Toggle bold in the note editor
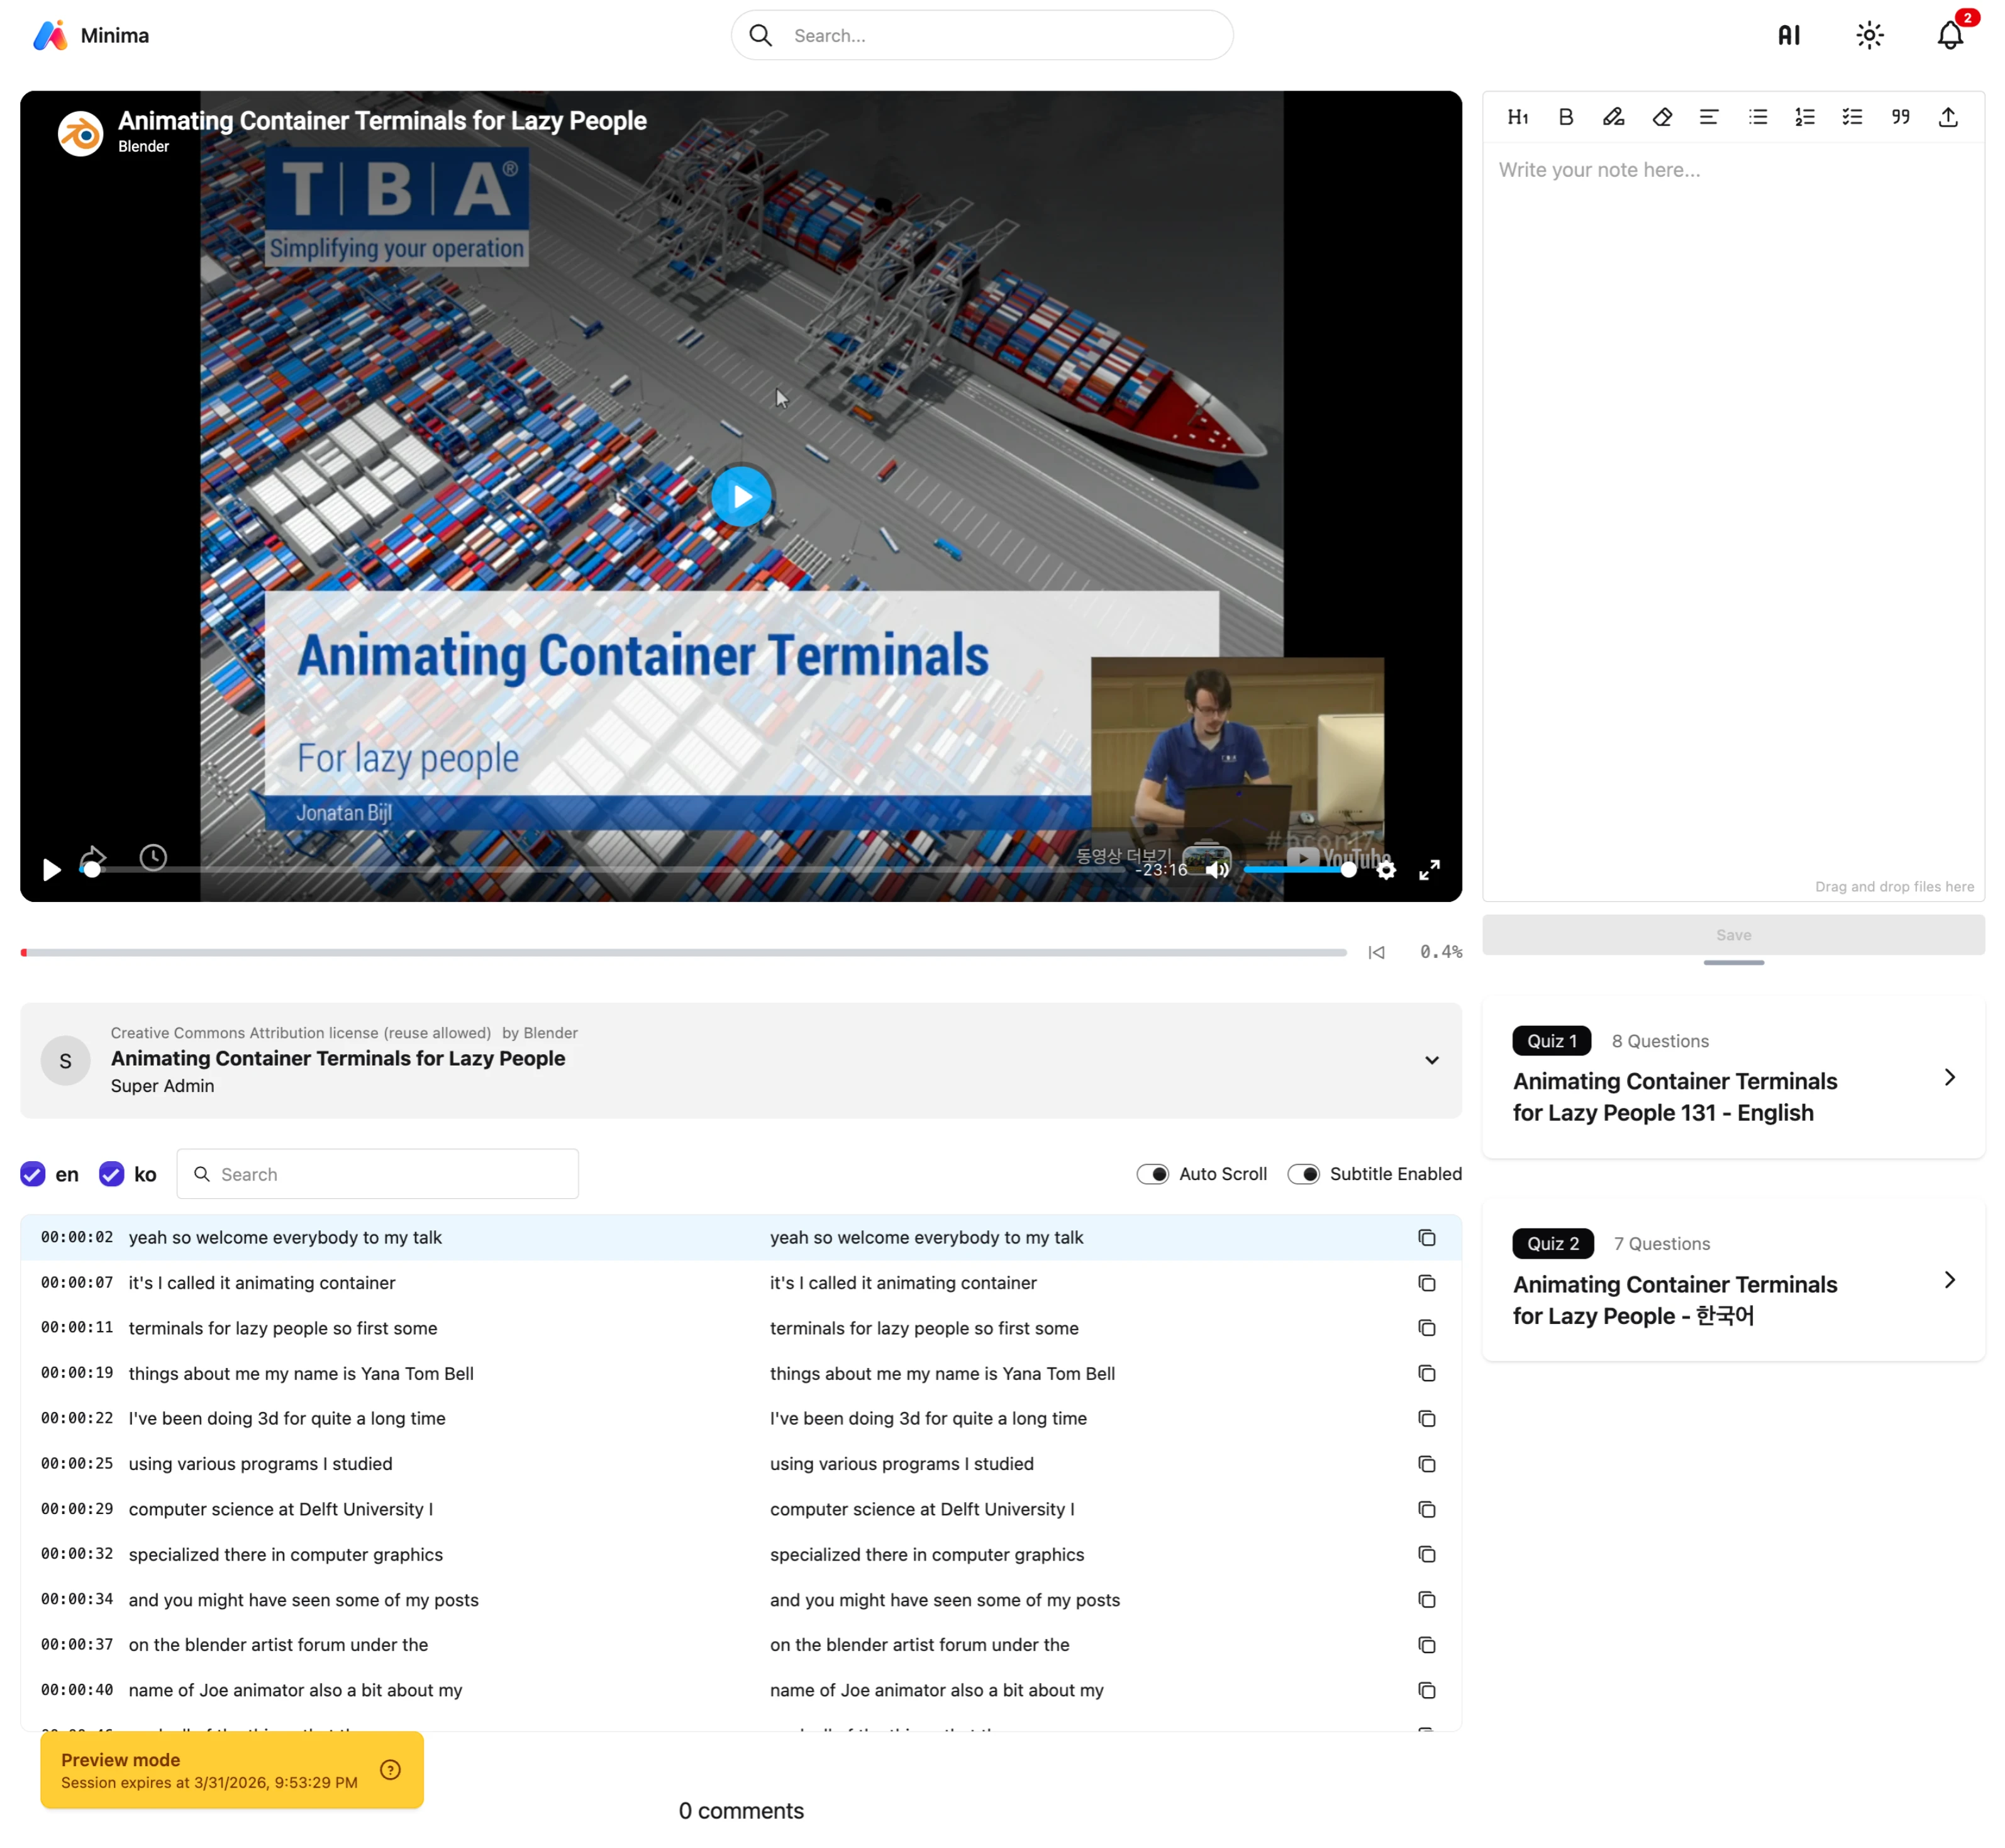Screen dimensions: 2005x1848 pyautogui.click(x=1566, y=117)
